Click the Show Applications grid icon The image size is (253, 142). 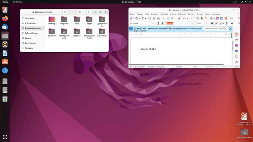5,137
